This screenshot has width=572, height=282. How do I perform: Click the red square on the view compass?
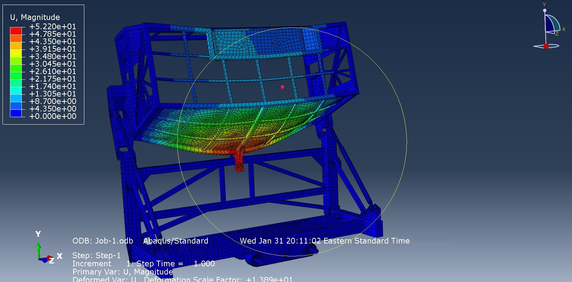(x=546, y=46)
